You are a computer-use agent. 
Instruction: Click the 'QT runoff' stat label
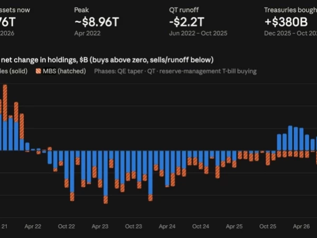tap(184, 10)
